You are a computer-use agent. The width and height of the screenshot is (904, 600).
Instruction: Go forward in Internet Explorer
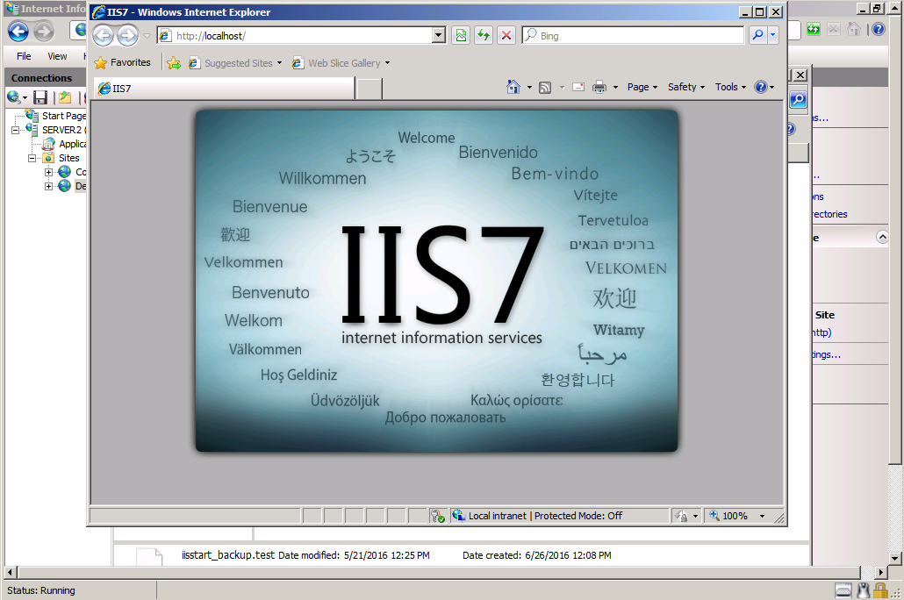tap(127, 36)
